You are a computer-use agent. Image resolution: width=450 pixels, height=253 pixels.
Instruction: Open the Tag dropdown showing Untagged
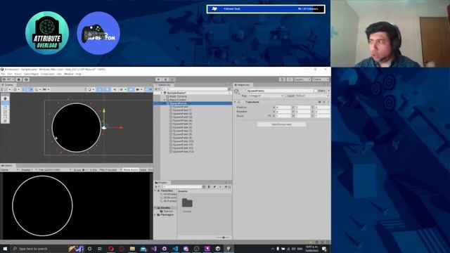[266, 96]
